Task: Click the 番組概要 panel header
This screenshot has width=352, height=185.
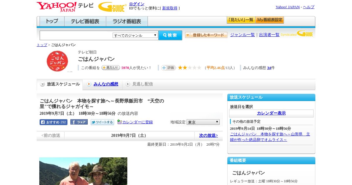Action: click(271, 161)
